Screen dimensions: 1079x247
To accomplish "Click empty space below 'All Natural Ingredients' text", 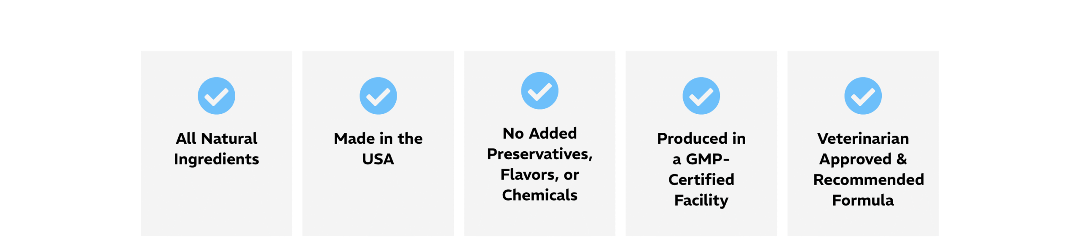I will [216, 202].
